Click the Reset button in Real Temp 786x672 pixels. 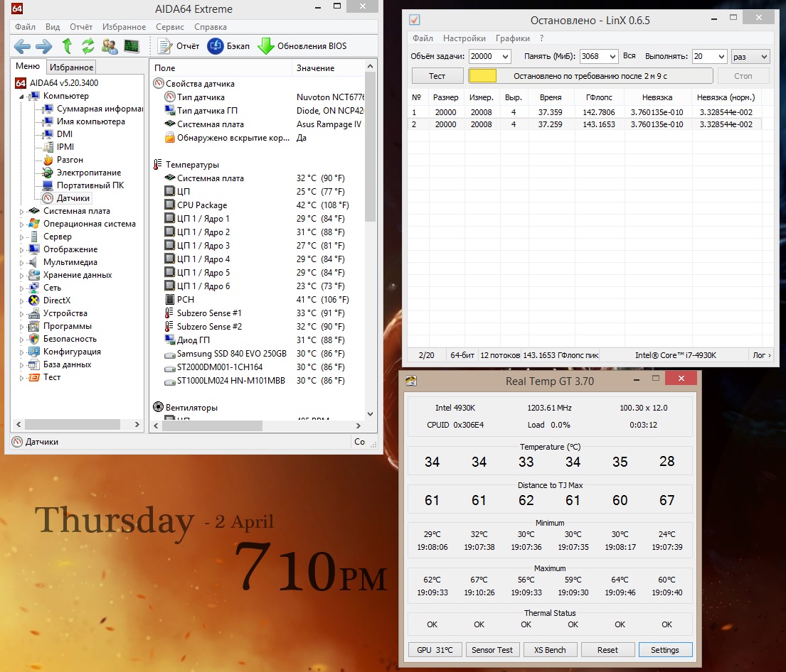click(607, 649)
